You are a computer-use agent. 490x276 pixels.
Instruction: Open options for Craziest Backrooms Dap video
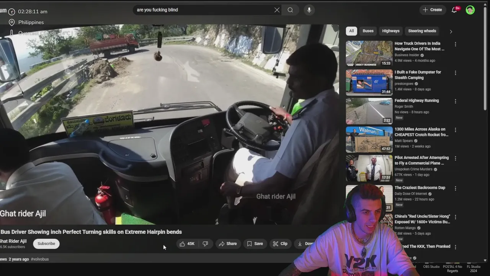click(x=455, y=189)
